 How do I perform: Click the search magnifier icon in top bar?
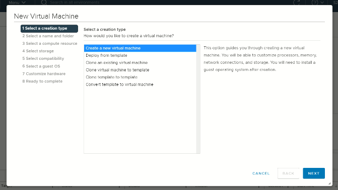click(x=44, y=3)
